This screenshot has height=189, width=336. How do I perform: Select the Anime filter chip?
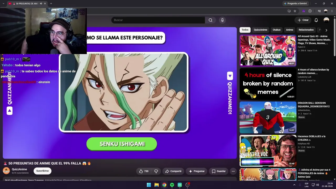pyautogui.click(x=290, y=30)
